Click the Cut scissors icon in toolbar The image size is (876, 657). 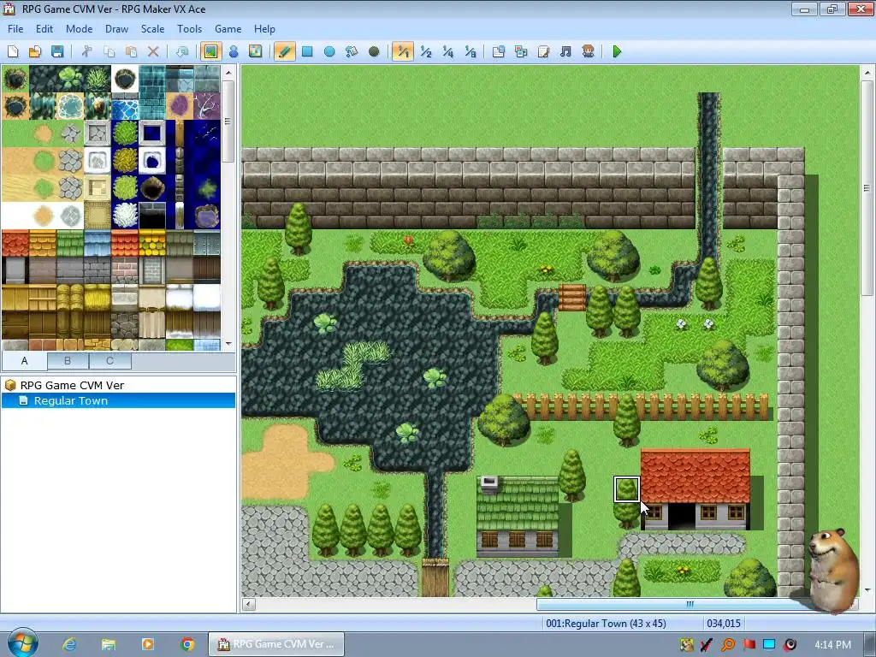[86, 51]
